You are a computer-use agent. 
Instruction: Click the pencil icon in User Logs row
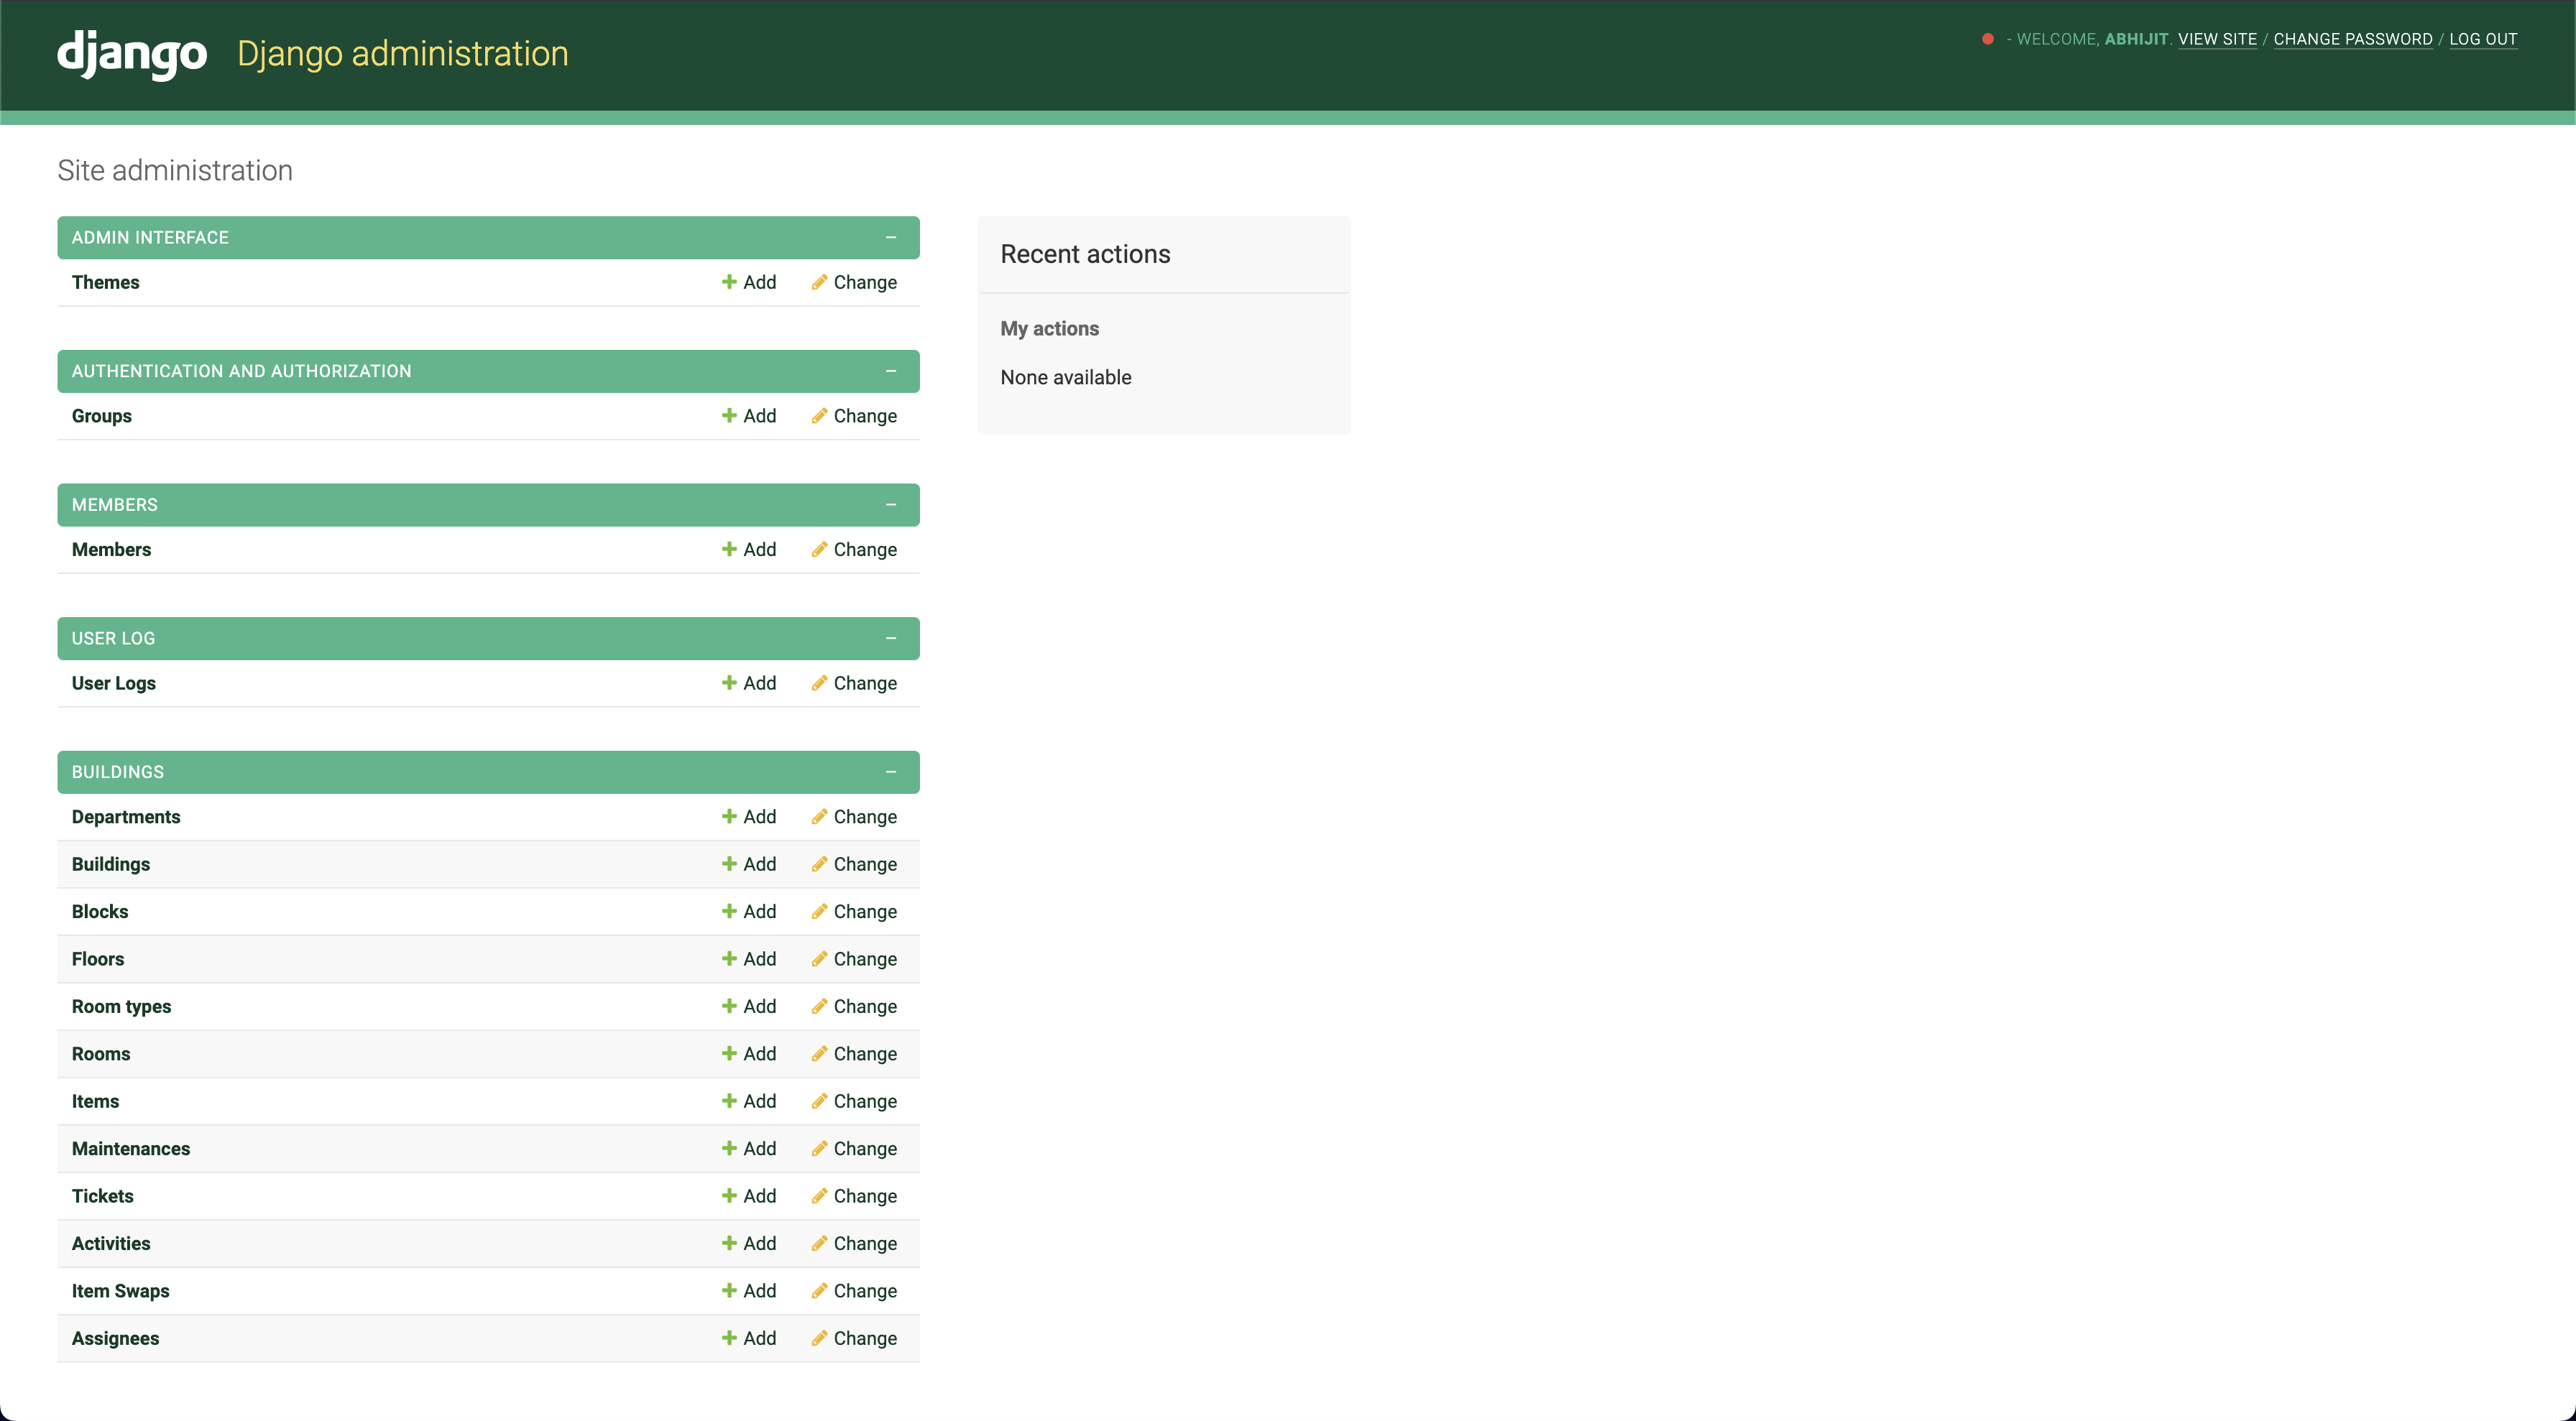tap(819, 682)
